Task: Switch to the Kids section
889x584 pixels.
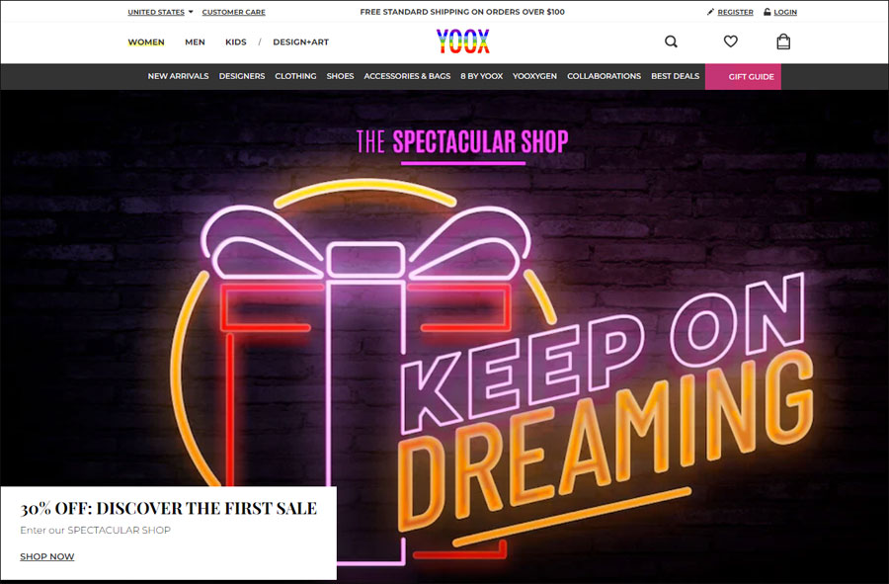Action: (236, 42)
